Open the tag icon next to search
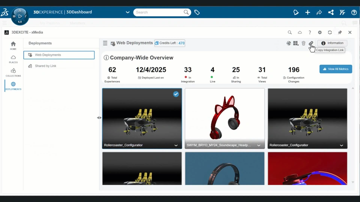Viewport: 360px width, 202px height. [x=197, y=12]
